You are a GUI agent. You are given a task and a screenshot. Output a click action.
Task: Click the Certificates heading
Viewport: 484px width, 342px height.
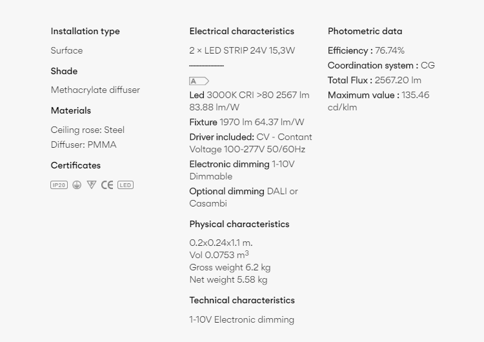[x=76, y=165]
